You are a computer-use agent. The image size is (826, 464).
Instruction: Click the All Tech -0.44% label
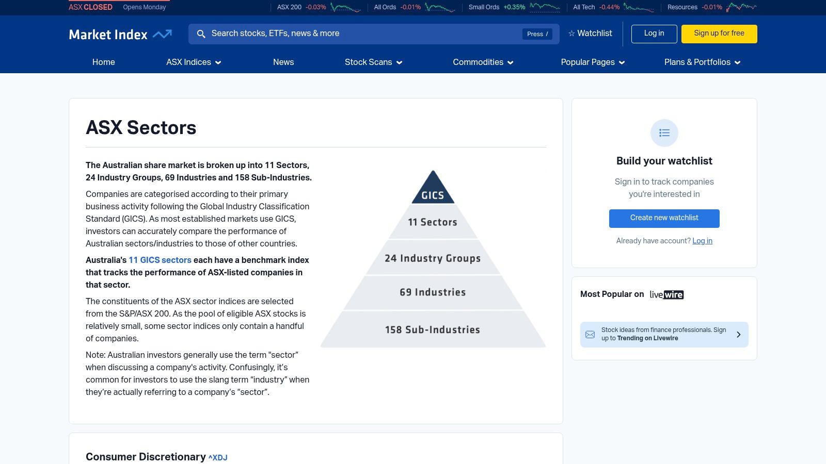click(x=596, y=7)
